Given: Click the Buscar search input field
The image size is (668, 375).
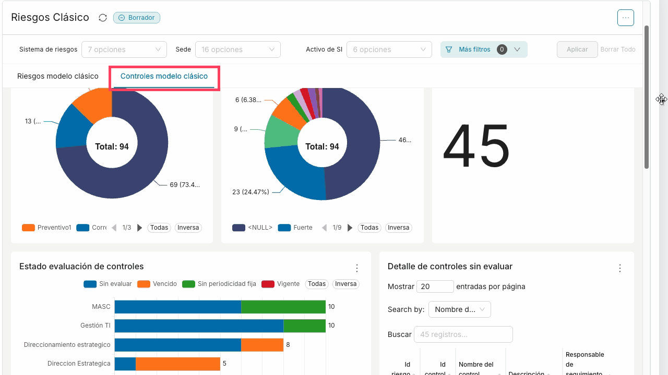Looking at the screenshot, I should [x=463, y=334].
